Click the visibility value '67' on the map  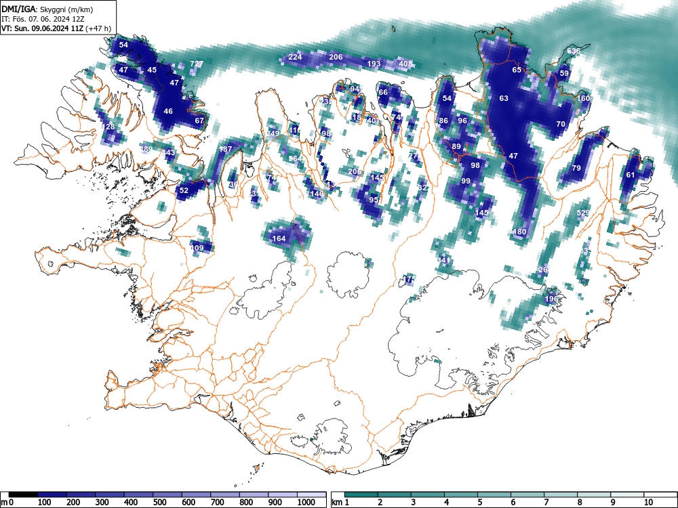(199, 121)
